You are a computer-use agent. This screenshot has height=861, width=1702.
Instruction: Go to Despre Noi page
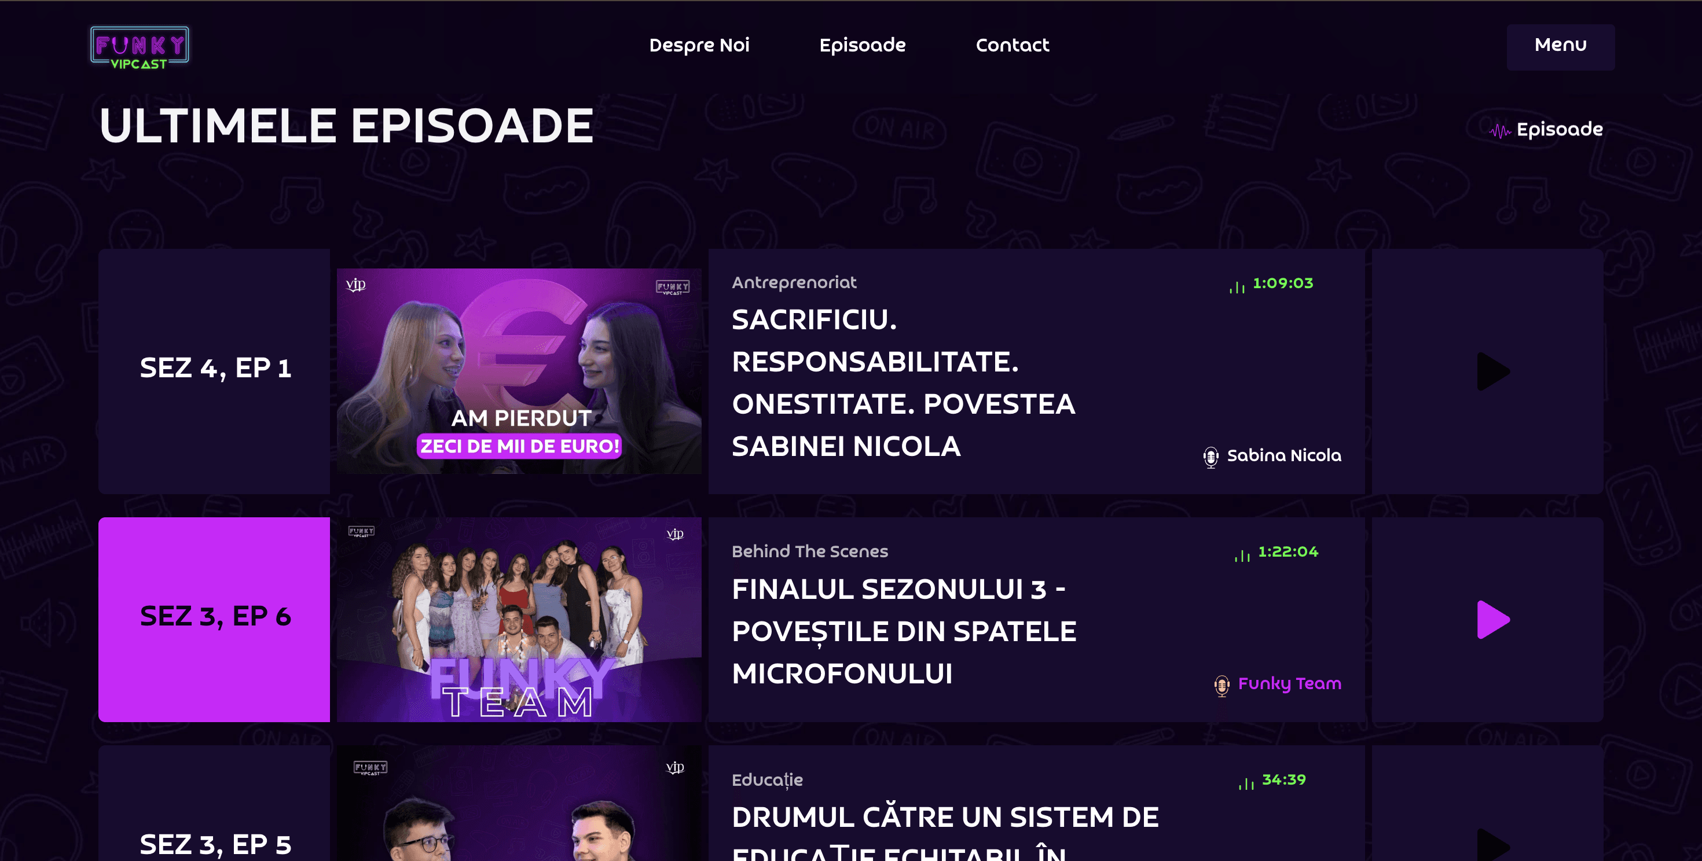click(x=699, y=45)
